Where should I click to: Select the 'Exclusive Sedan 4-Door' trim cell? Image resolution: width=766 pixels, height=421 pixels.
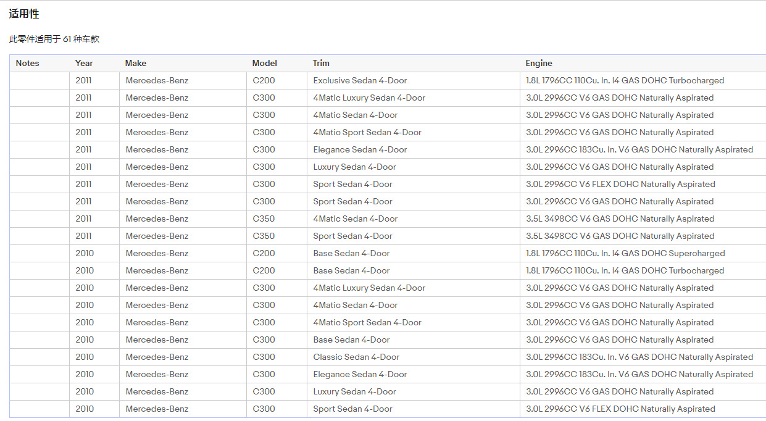(360, 80)
